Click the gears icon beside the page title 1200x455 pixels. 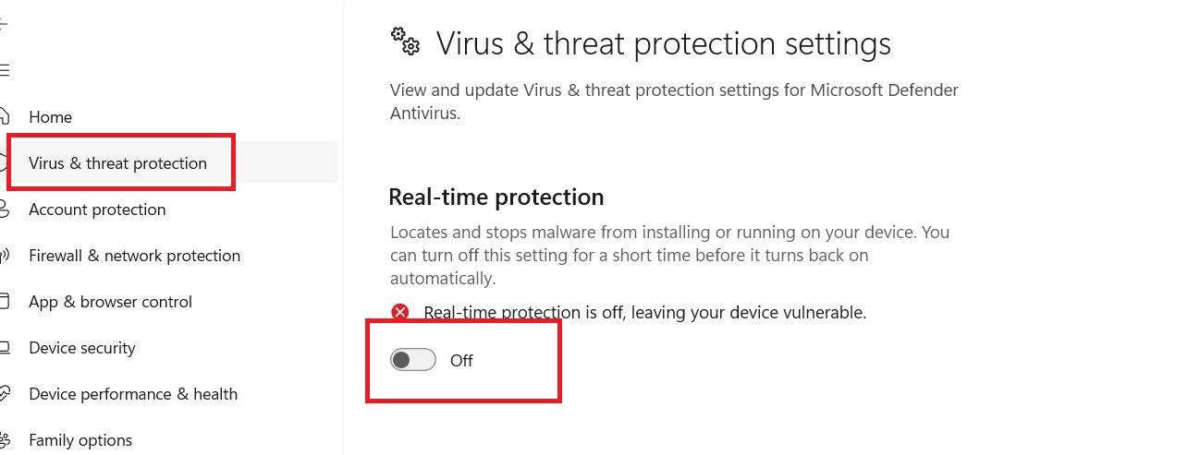[x=405, y=42]
